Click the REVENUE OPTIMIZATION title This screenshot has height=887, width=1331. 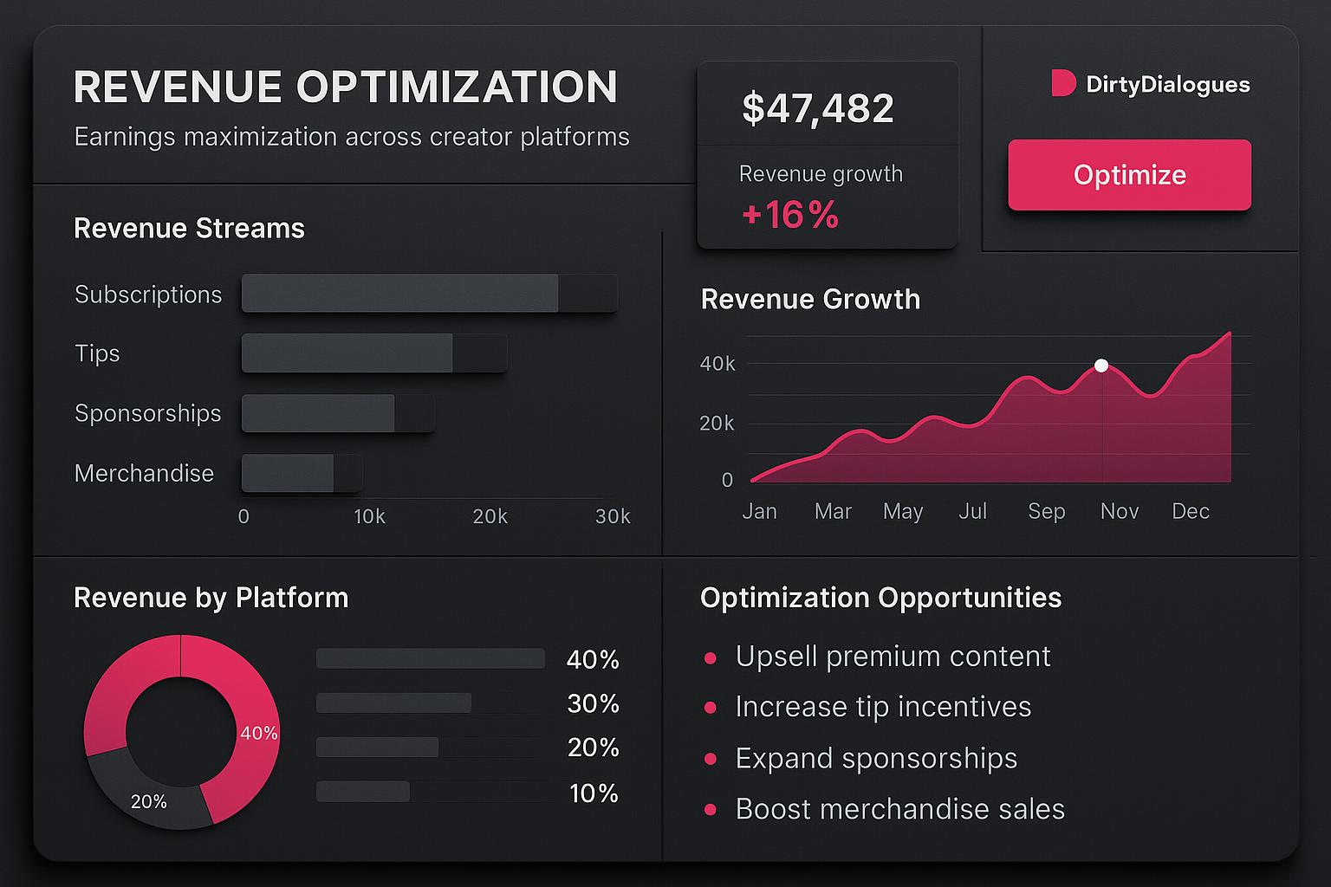[x=346, y=87]
